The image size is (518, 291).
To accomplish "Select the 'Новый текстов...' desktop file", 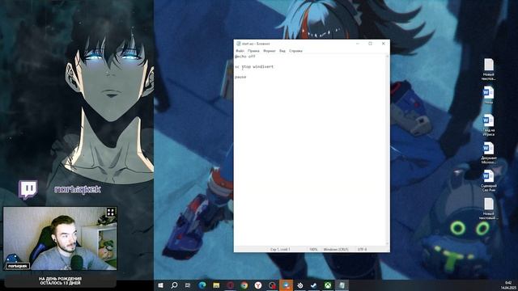I will pyautogui.click(x=489, y=70).
